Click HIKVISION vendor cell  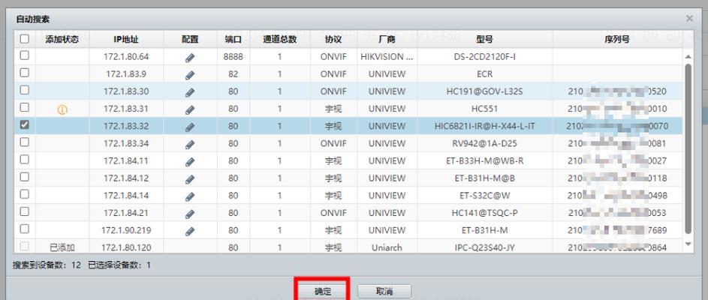[387, 57]
